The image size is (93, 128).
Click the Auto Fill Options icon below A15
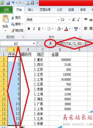click(23, 127)
